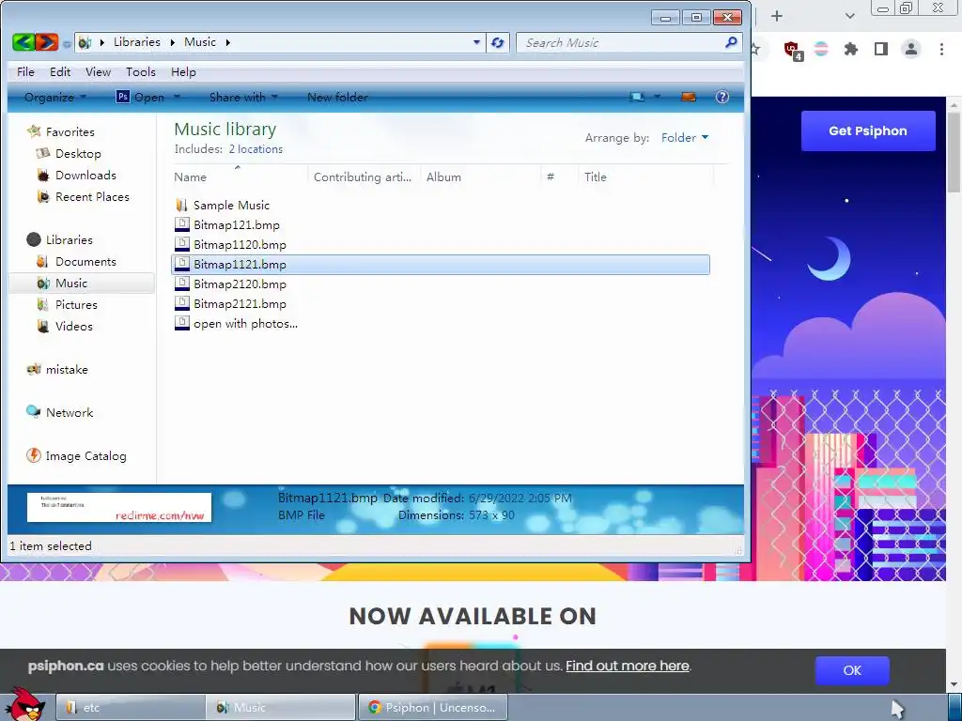Open the 2 locations link
The height and width of the screenshot is (721, 962).
point(256,149)
